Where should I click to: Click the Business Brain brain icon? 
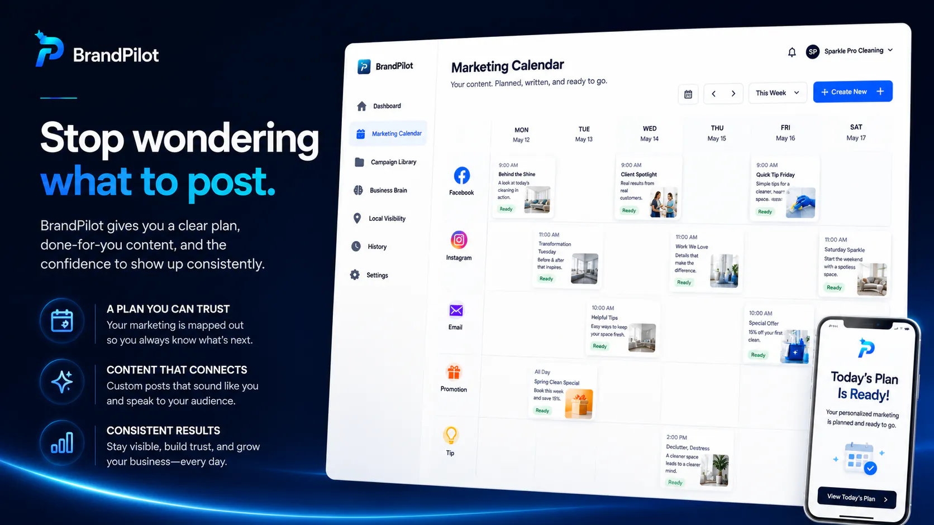pos(358,190)
